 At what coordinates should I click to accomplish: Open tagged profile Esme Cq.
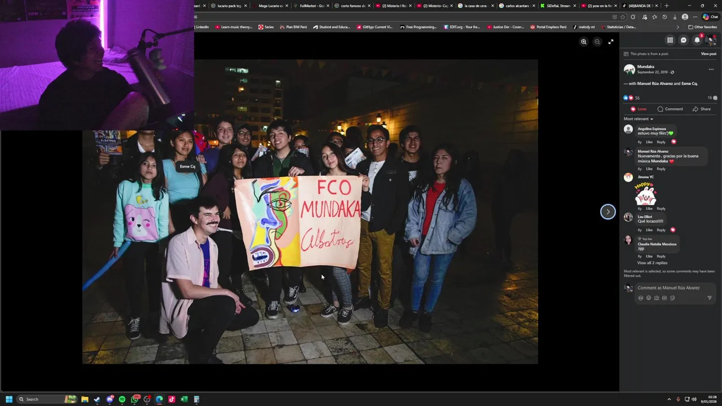689,83
